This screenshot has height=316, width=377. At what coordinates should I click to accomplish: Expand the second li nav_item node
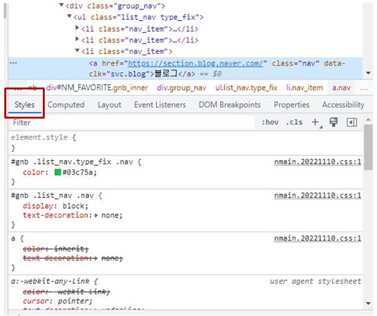tap(77, 38)
